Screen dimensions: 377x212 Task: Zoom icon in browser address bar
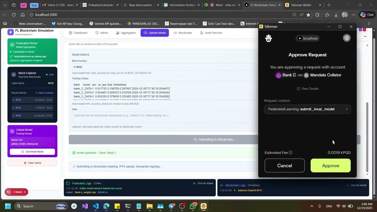tap(294, 15)
